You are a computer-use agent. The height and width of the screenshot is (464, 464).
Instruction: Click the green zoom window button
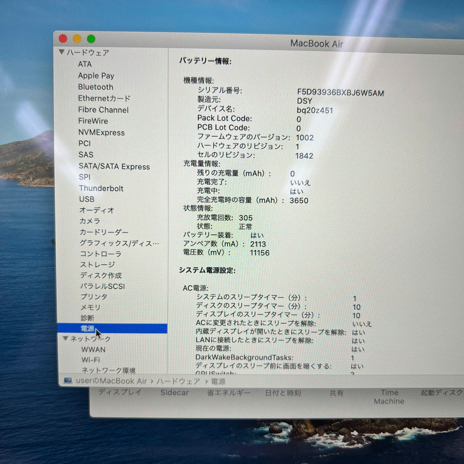tap(91, 39)
